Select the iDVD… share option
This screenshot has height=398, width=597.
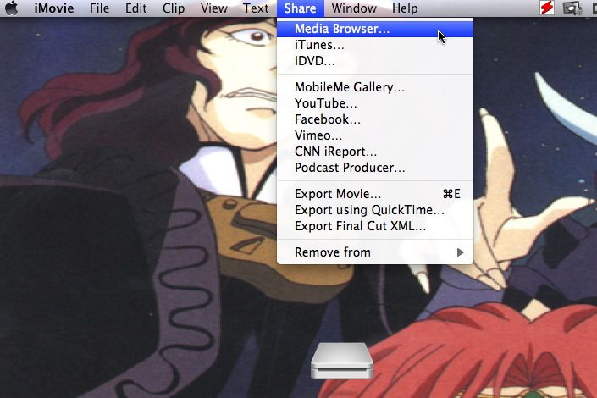[375, 61]
